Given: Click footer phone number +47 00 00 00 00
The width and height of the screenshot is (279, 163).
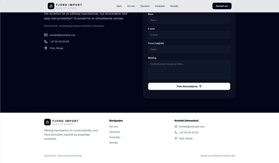Looking at the screenshot, I should point(189,133).
